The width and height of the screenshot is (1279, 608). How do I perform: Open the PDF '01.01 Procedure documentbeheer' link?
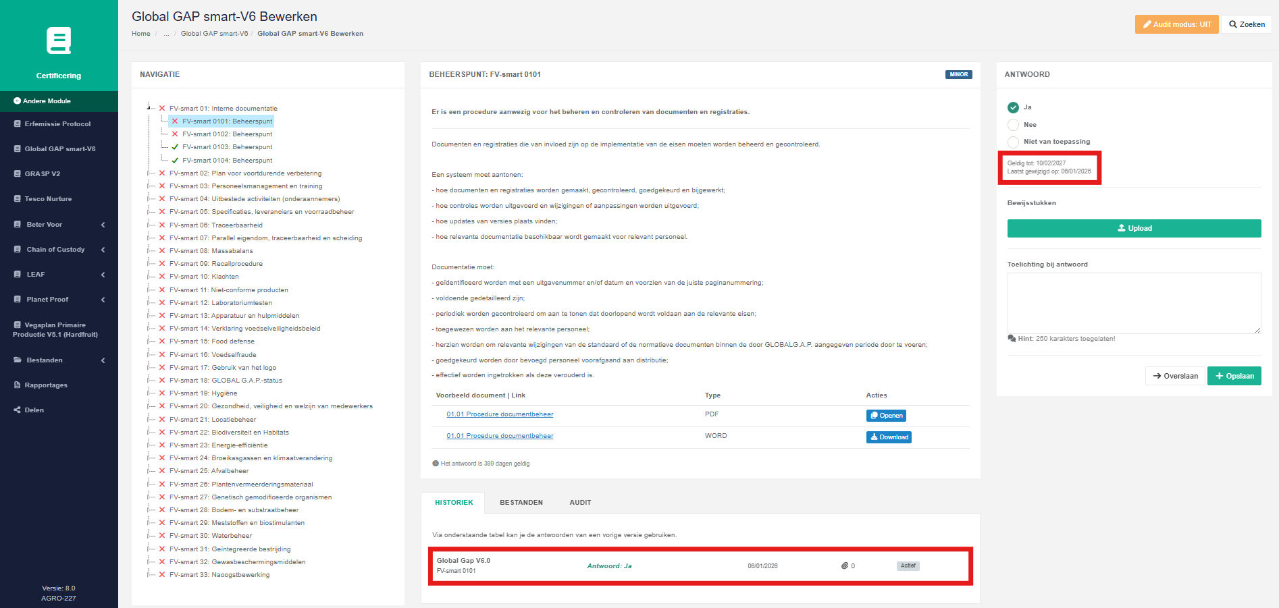point(500,414)
